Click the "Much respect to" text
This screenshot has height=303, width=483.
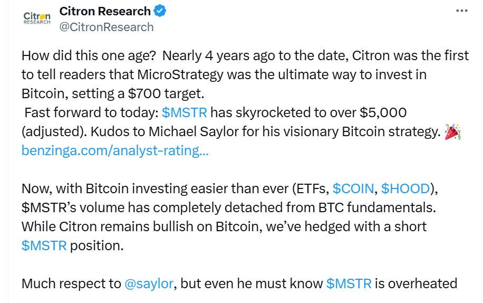71,283
